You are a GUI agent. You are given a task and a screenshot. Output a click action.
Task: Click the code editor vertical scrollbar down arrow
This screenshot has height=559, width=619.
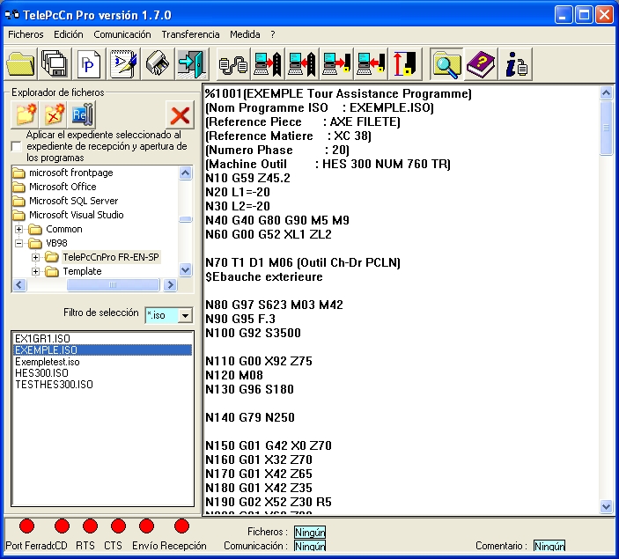pyautogui.click(x=606, y=506)
